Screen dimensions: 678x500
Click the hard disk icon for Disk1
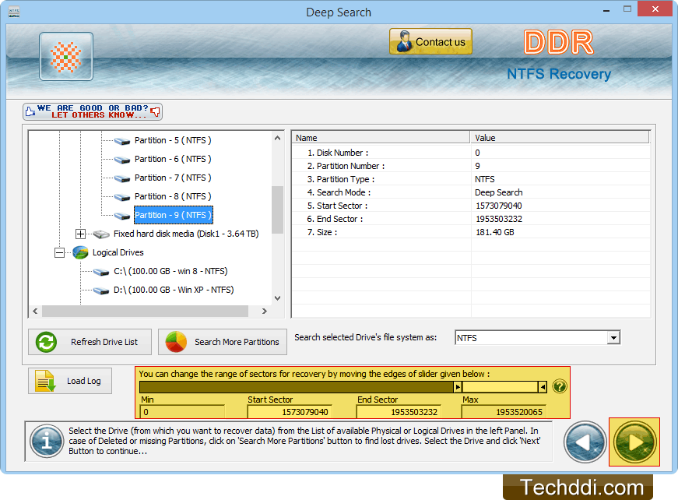click(102, 234)
